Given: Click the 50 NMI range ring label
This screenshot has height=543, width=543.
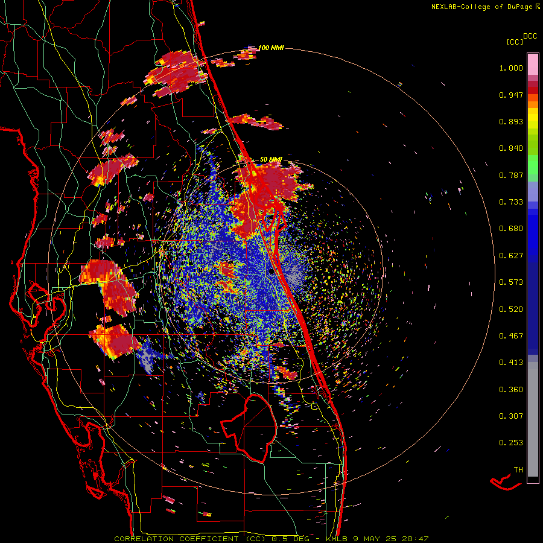Looking at the screenshot, I should pos(271,160).
